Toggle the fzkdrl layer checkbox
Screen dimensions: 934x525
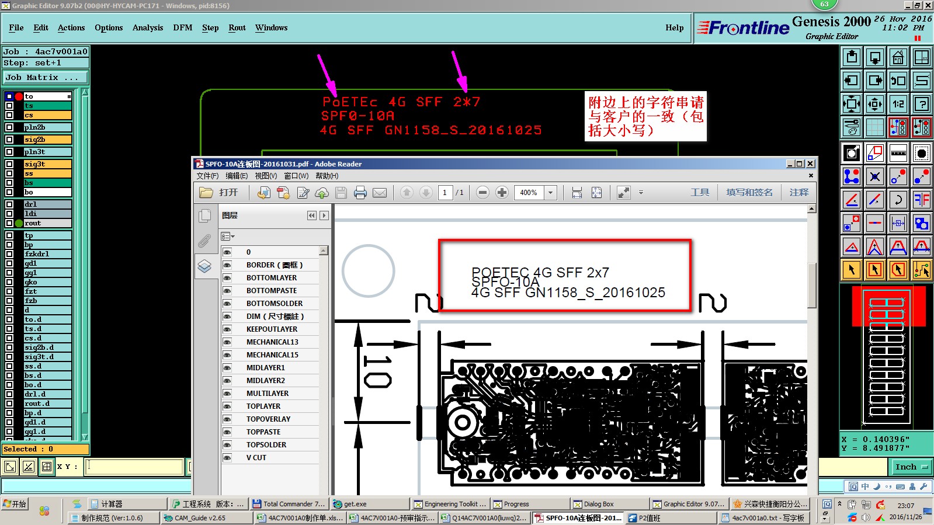click(9, 254)
